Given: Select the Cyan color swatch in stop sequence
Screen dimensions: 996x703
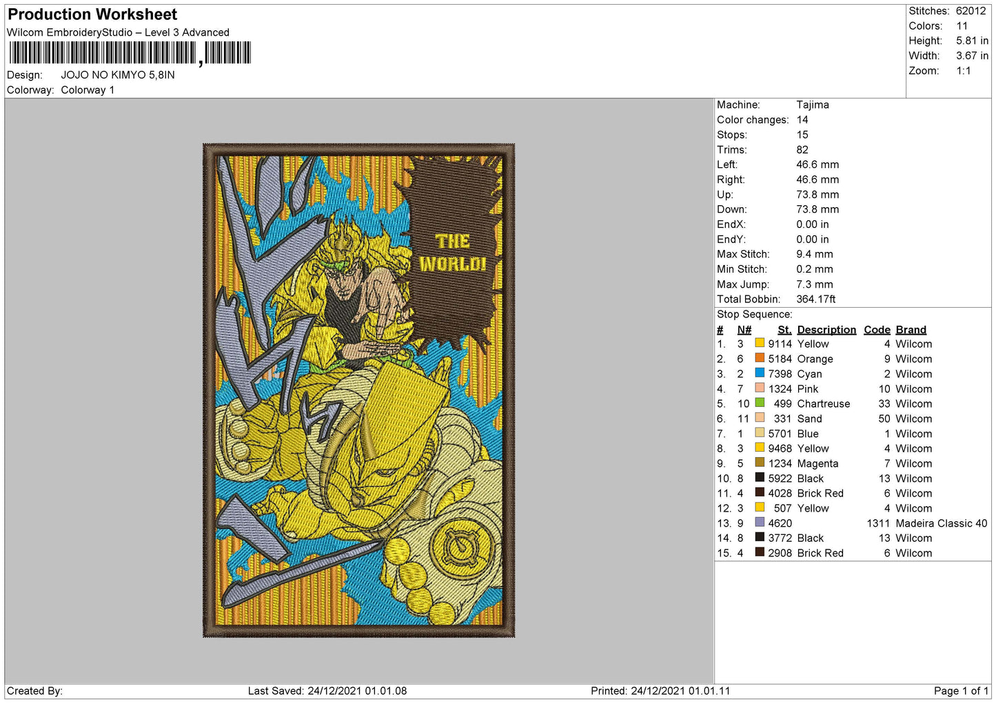Looking at the screenshot, I should click(760, 373).
